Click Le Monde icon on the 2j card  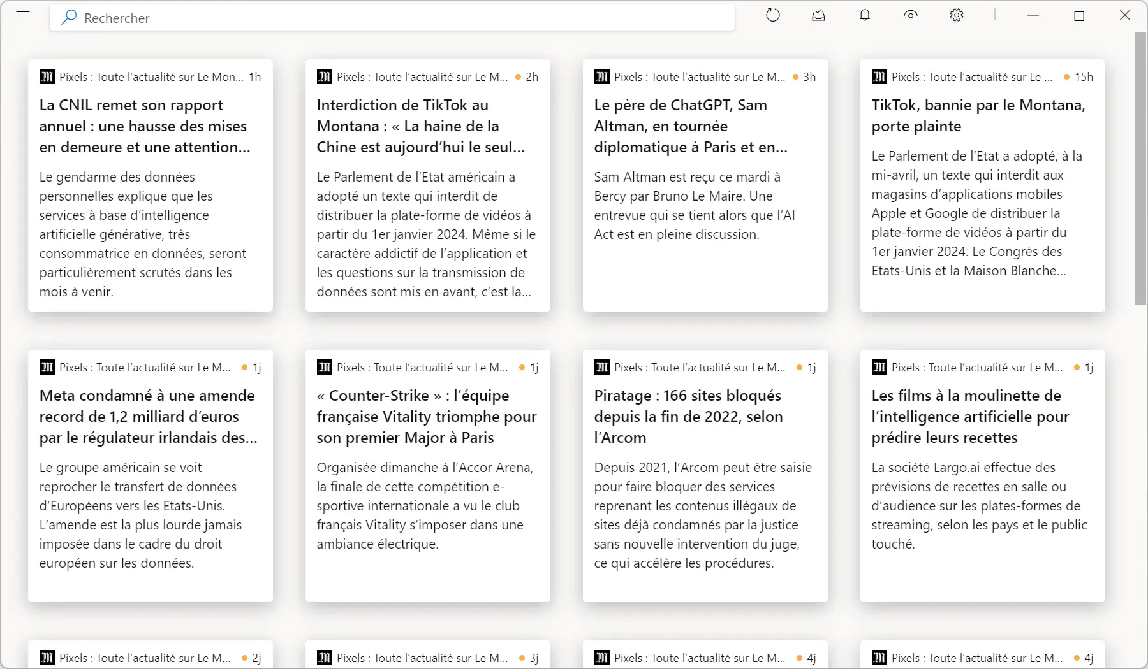point(47,658)
